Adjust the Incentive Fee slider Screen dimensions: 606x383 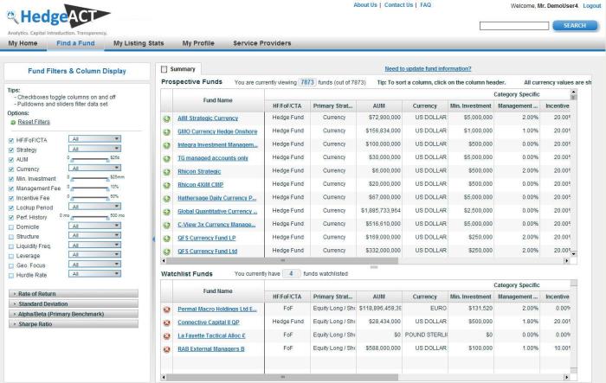[90, 198]
